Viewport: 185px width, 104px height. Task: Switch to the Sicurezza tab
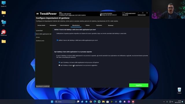111,25
